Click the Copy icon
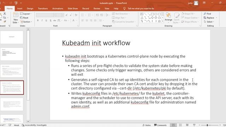Viewport: 226px width, 127px height. [5, 18]
